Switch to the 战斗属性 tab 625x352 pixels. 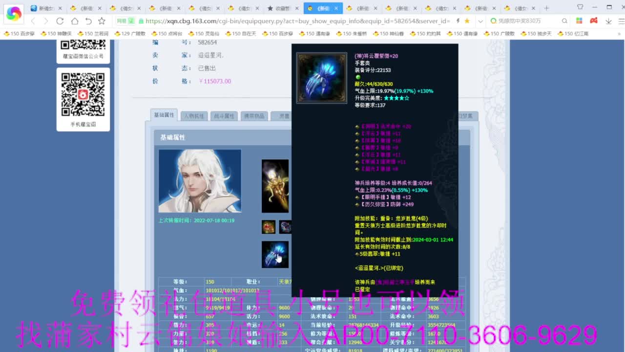click(224, 116)
